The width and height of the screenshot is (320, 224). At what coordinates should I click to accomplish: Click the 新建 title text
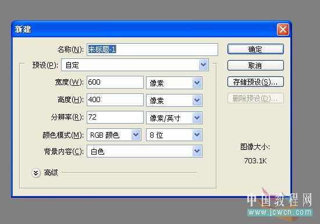[x=23, y=29]
